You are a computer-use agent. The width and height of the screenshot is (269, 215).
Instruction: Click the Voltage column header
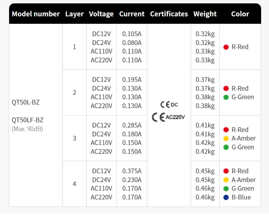(x=101, y=14)
